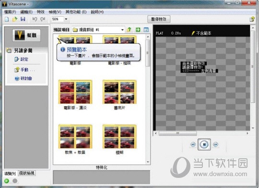Undo the last action
Image resolution: width=259 pixels, height=188 pixels.
pyautogui.click(x=35, y=19)
